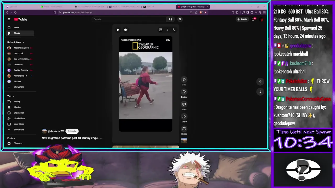Open Watch later in the sidebar
The height and width of the screenshot is (188, 335).
pyautogui.click(x=20, y=113)
